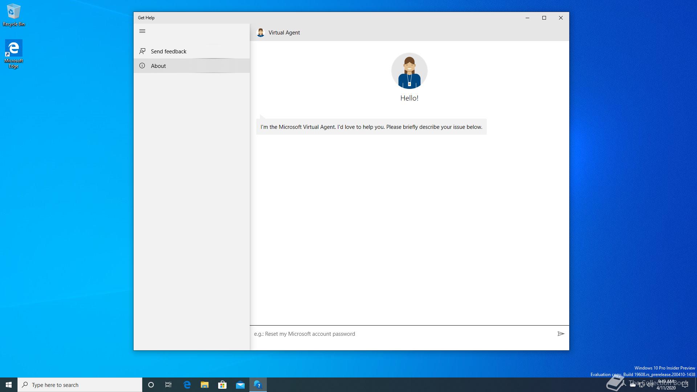The image size is (697, 392).
Task: Open Send feedback in Get Help
Action: tap(192, 51)
